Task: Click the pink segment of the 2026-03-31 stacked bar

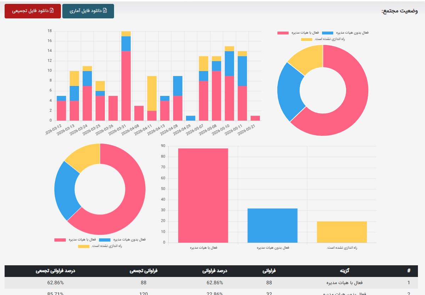Action: [x=126, y=86]
